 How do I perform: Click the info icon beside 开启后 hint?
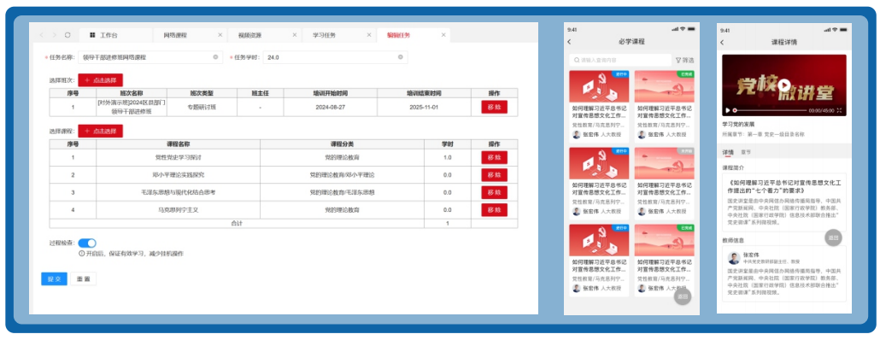[x=81, y=254]
